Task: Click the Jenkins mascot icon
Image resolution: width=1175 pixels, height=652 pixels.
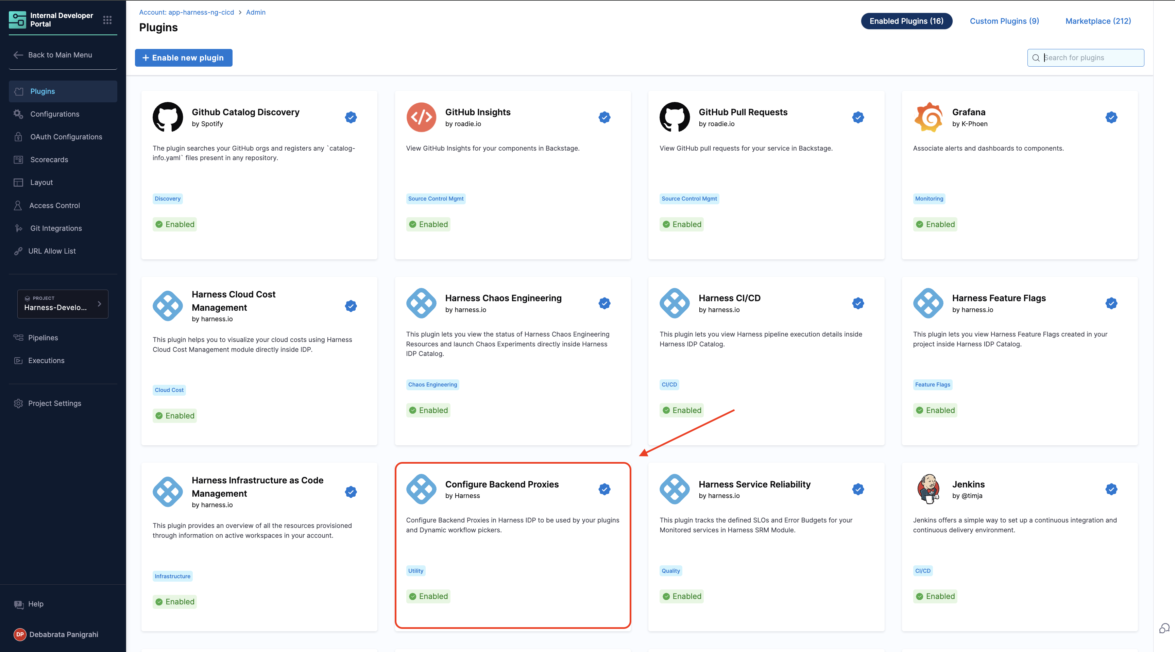Action: point(928,489)
